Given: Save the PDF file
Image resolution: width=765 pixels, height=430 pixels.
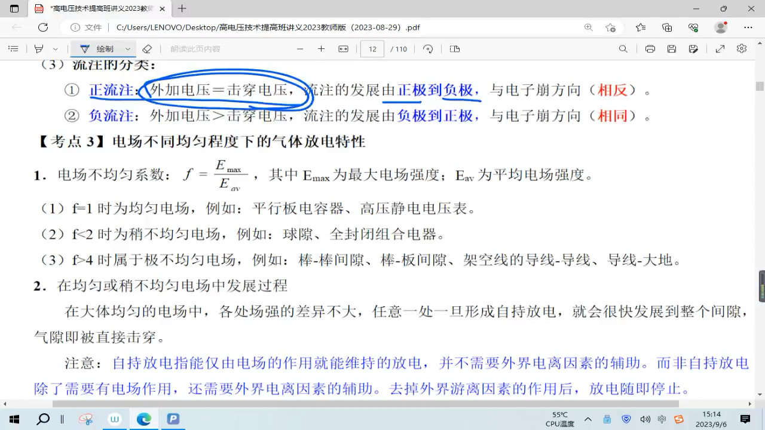Looking at the screenshot, I should [x=672, y=49].
